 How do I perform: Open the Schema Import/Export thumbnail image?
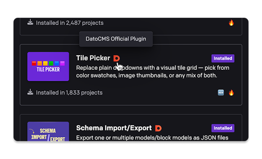[48, 131]
